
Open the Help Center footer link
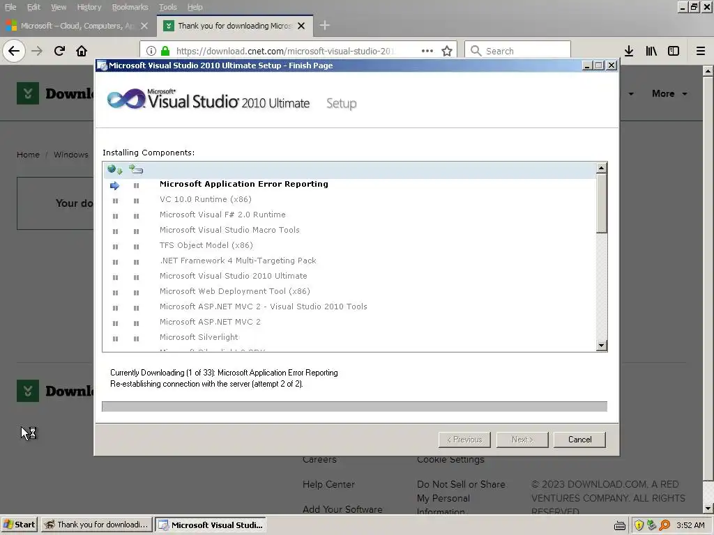(x=329, y=485)
